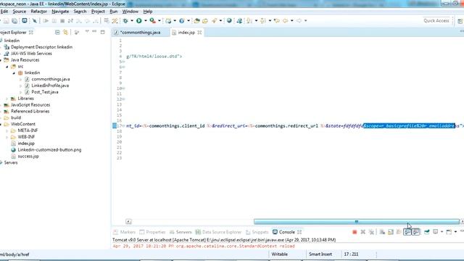This screenshot has width=464, height=261.
Task: Open the Edit menu
Action: coord(4,12)
